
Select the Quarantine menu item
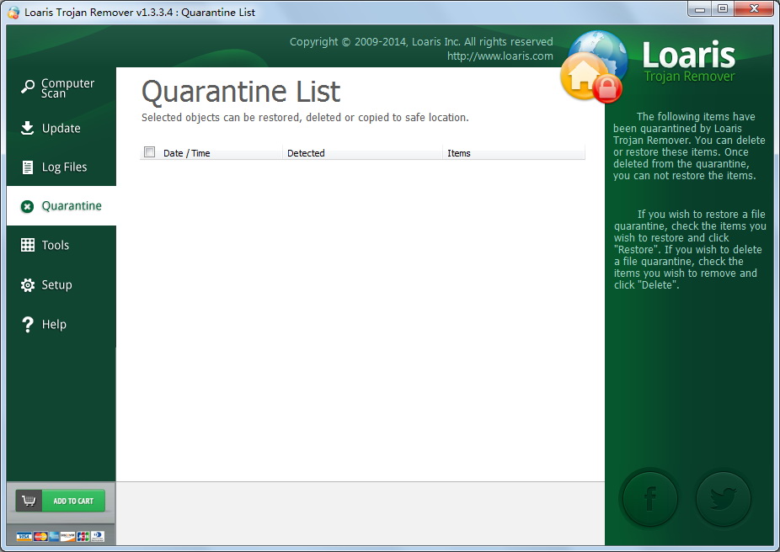[61, 205]
